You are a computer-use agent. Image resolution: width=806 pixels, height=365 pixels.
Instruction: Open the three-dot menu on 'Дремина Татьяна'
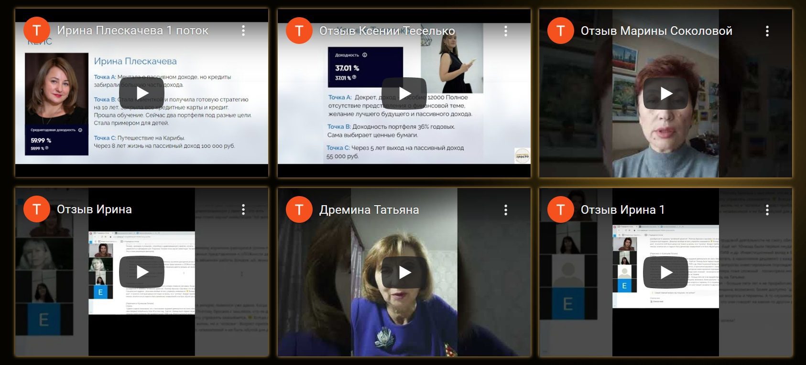pos(506,210)
